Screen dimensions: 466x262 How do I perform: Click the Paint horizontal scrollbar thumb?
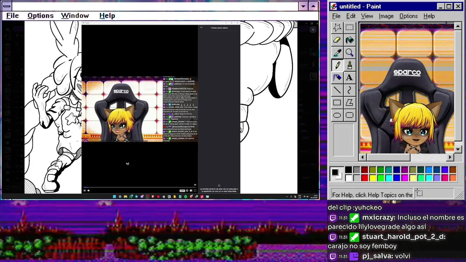pyautogui.click(x=388, y=157)
